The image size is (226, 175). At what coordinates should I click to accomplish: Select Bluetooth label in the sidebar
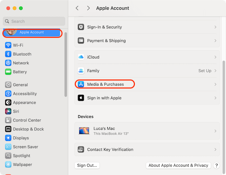pos(22,54)
